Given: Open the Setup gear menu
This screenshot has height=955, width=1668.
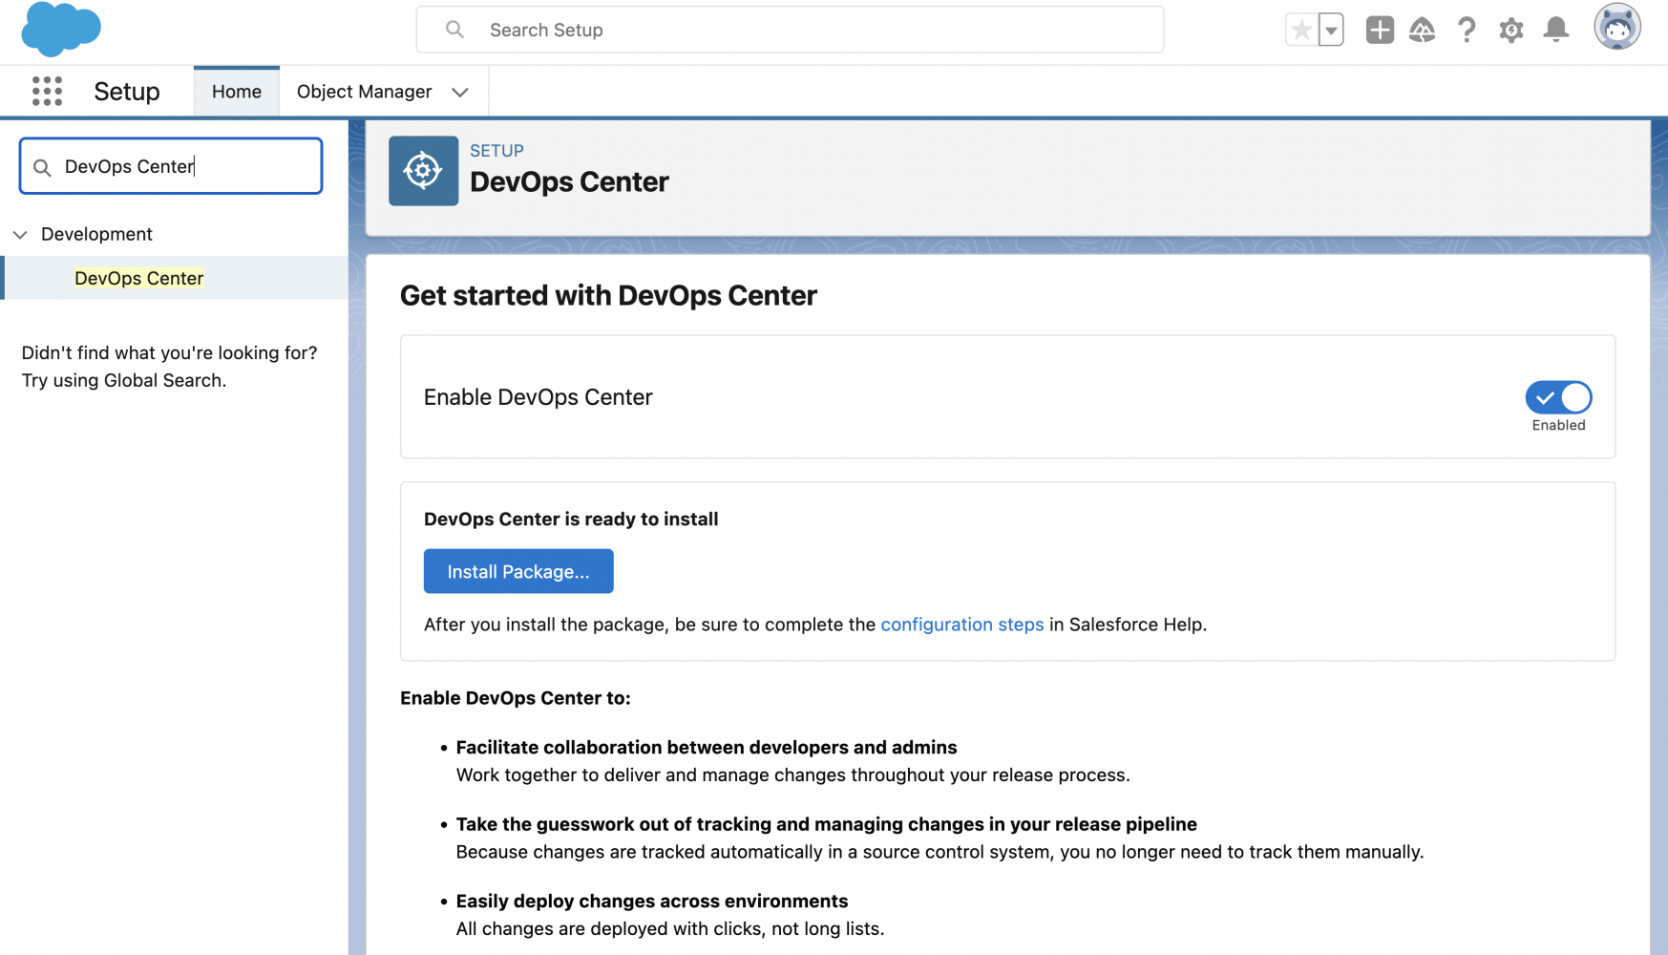Looking at the screenshot, I should click(x=1510, y=31).
